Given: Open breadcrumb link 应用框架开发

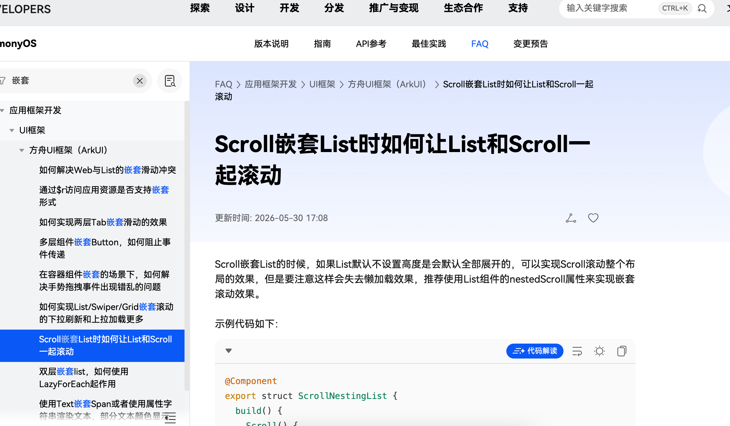Looking at the screenshot, I should pyautogui.click(x=271, y=84).
